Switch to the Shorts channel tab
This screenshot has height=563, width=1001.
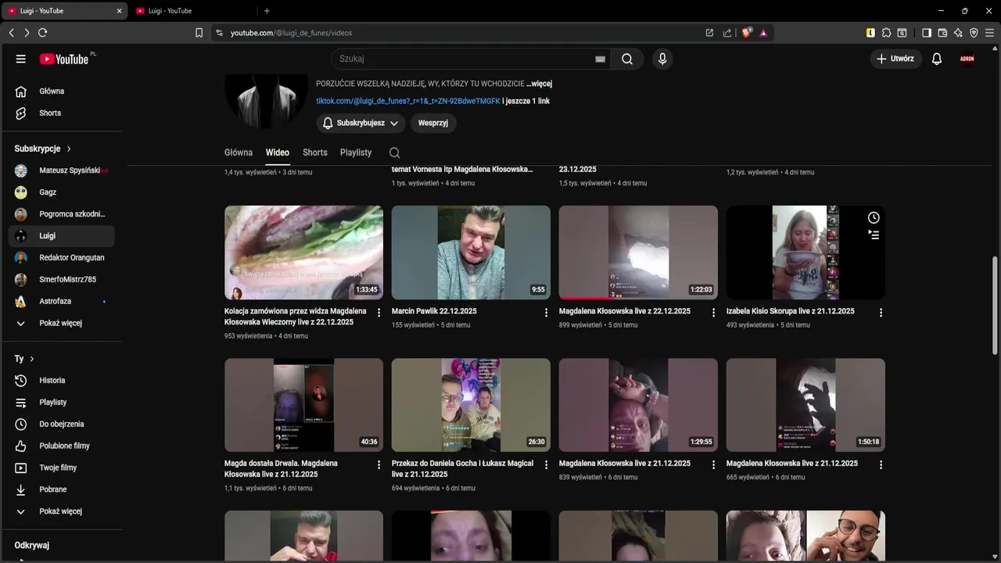point(315,152)
